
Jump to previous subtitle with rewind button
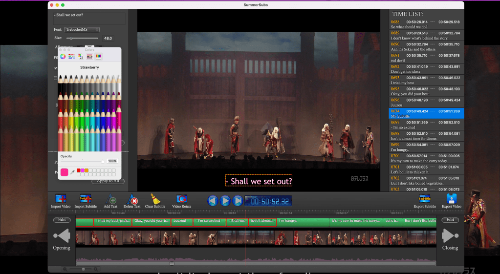(213, 201)
